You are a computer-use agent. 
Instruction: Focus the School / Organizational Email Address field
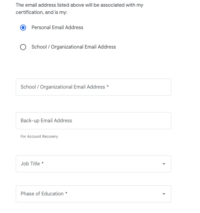(93, 87)
